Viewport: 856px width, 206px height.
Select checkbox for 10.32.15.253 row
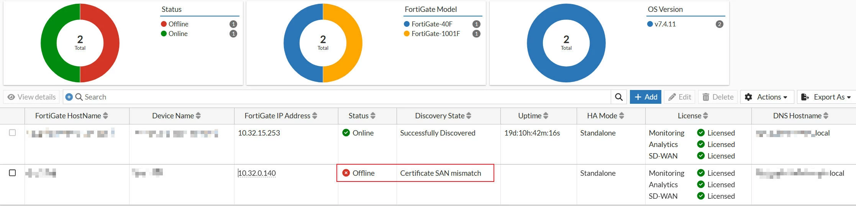(x=12, y=132)
